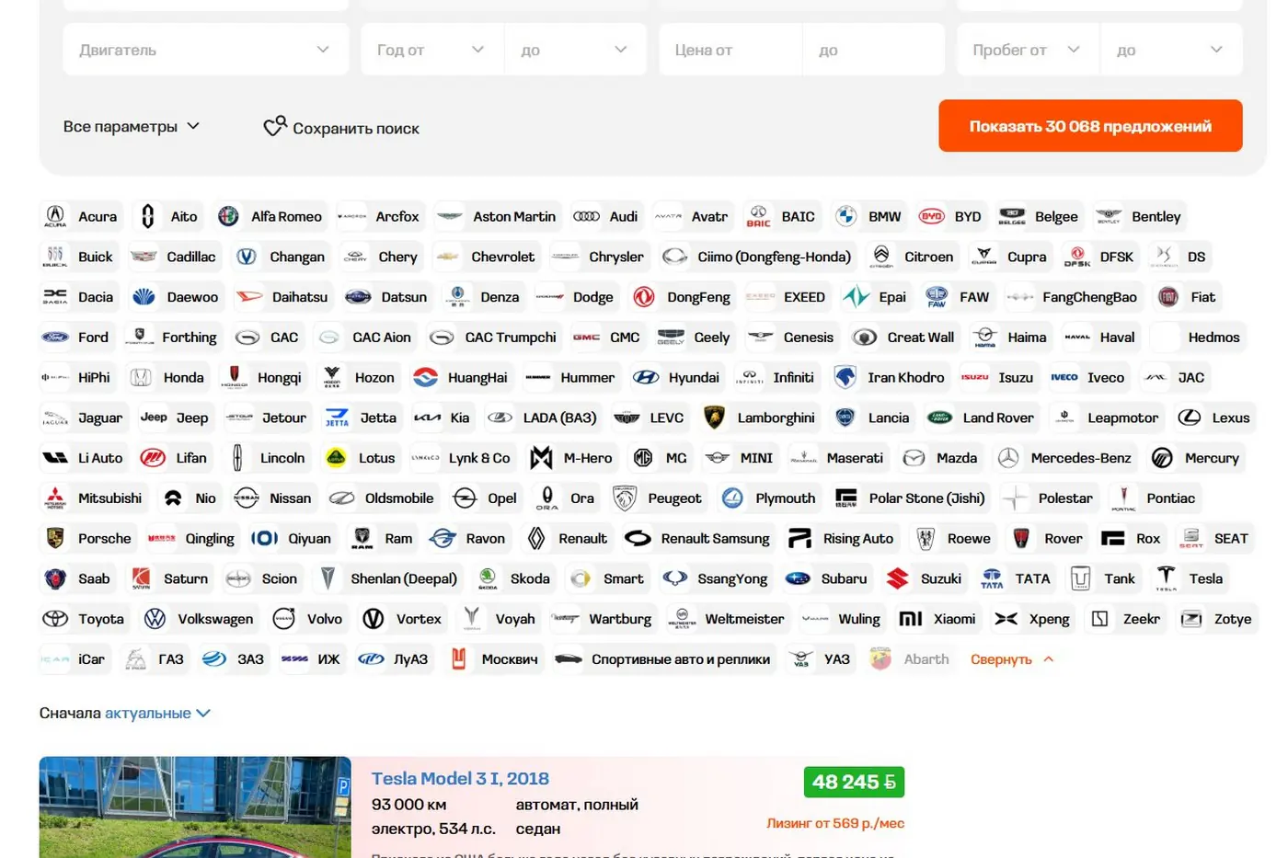Click Показать 30 068 предложений button

pyautogui.click(x=1090, y=126)
